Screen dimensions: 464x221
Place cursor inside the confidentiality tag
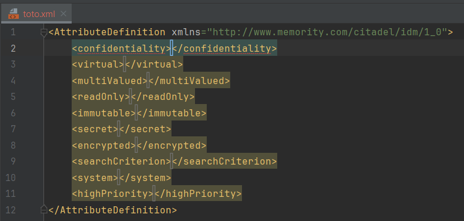tap(172, 48)
